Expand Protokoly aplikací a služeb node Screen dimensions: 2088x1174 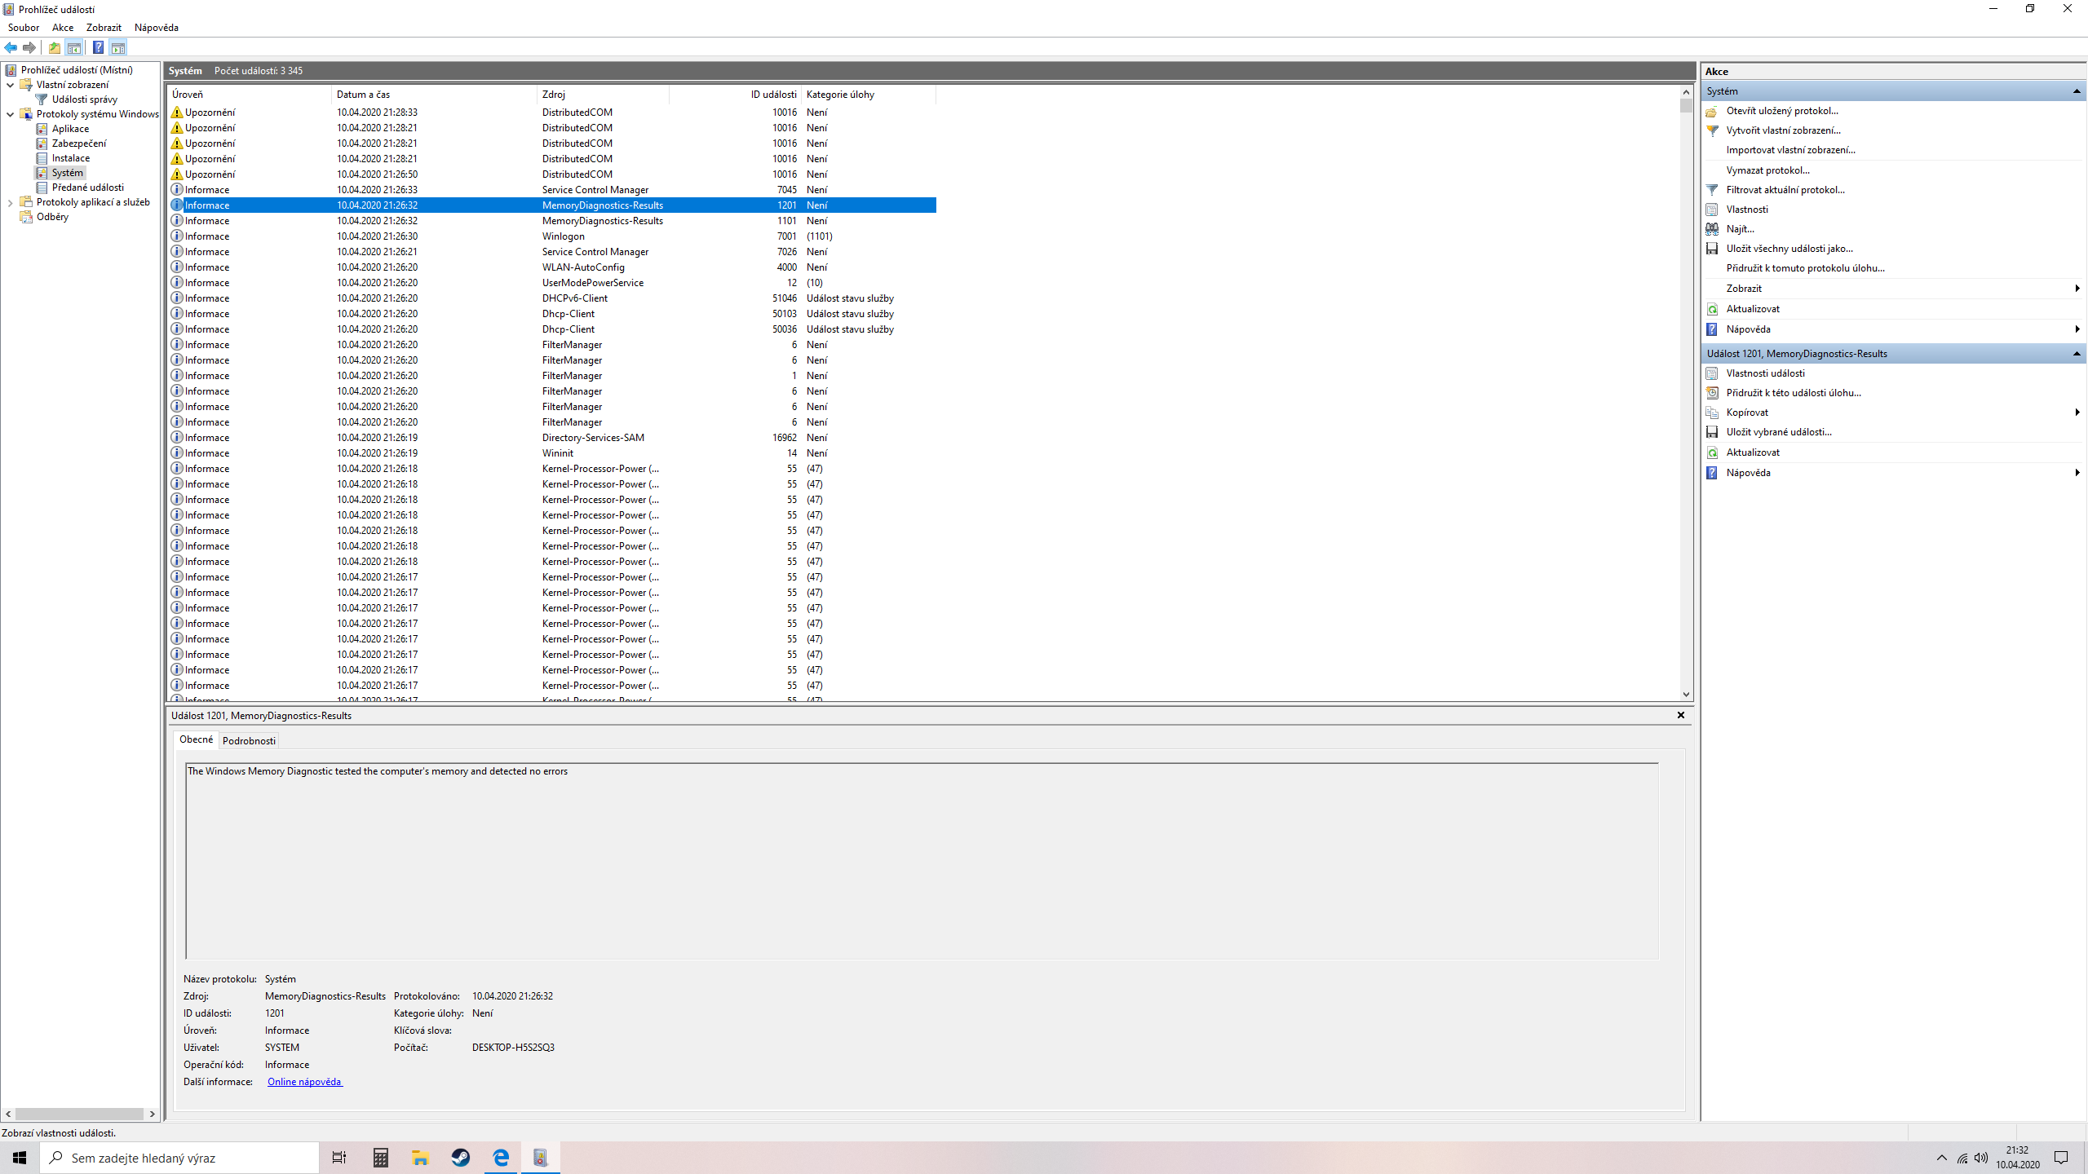11,202
